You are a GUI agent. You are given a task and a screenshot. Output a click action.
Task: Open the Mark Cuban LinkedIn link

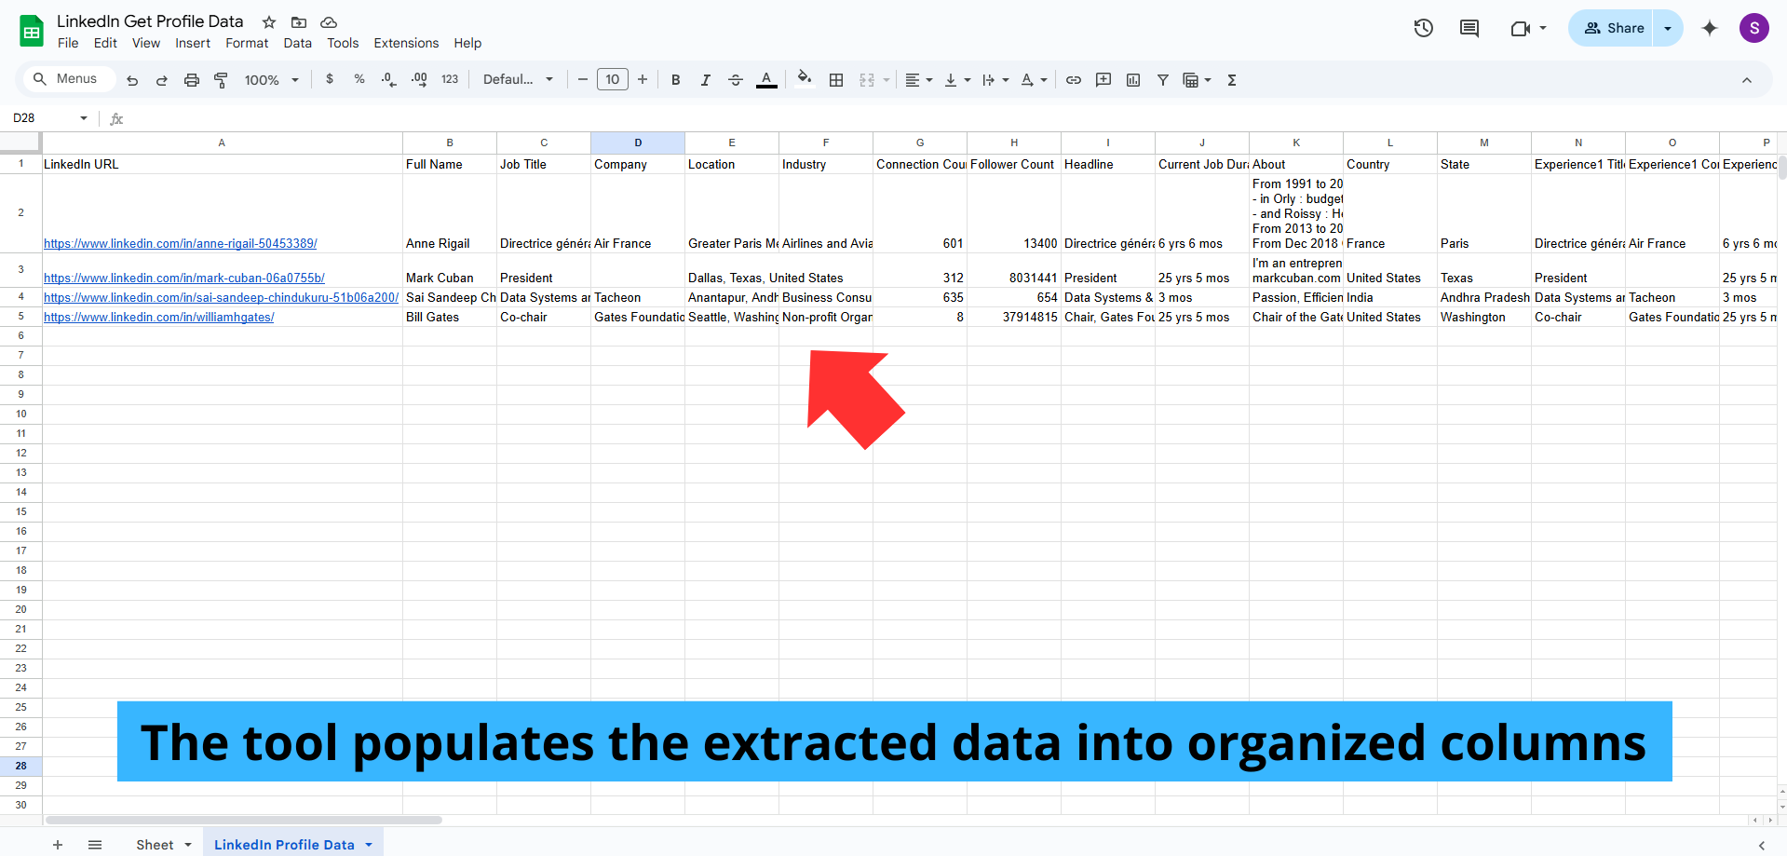[184, 279]
